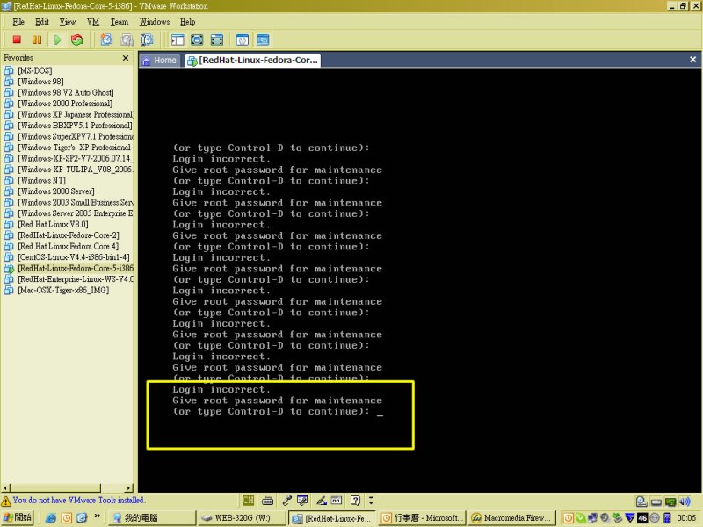Click the VM hard disk status icon
Viewport: 703px width, 527px height.
click(641, 502)
